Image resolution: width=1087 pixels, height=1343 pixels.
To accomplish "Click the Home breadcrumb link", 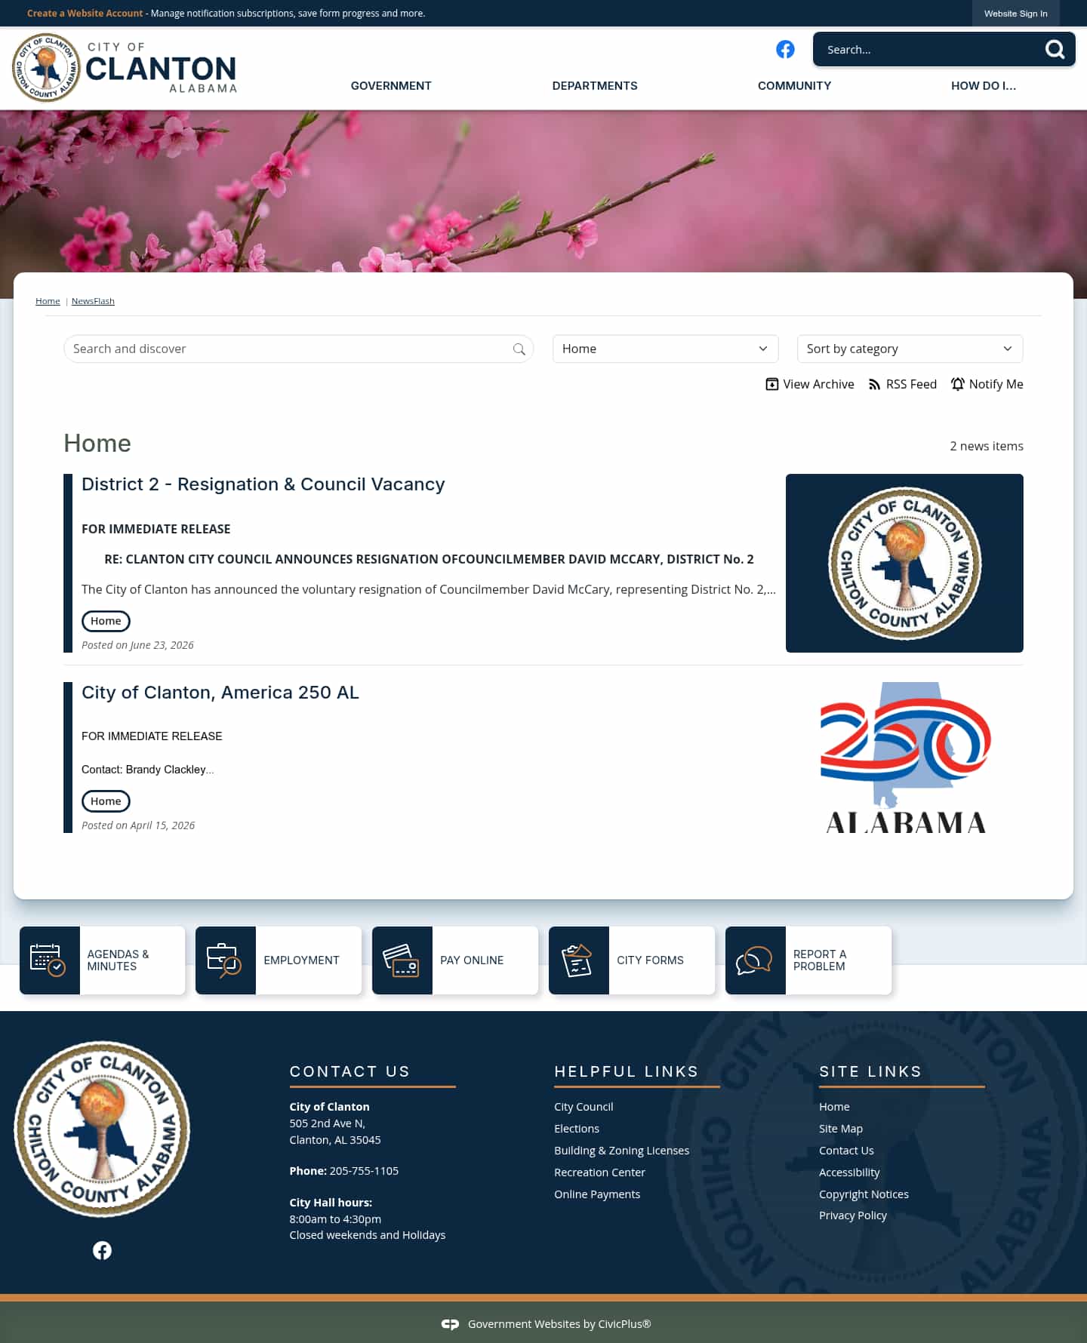I will tap(48, 301).
